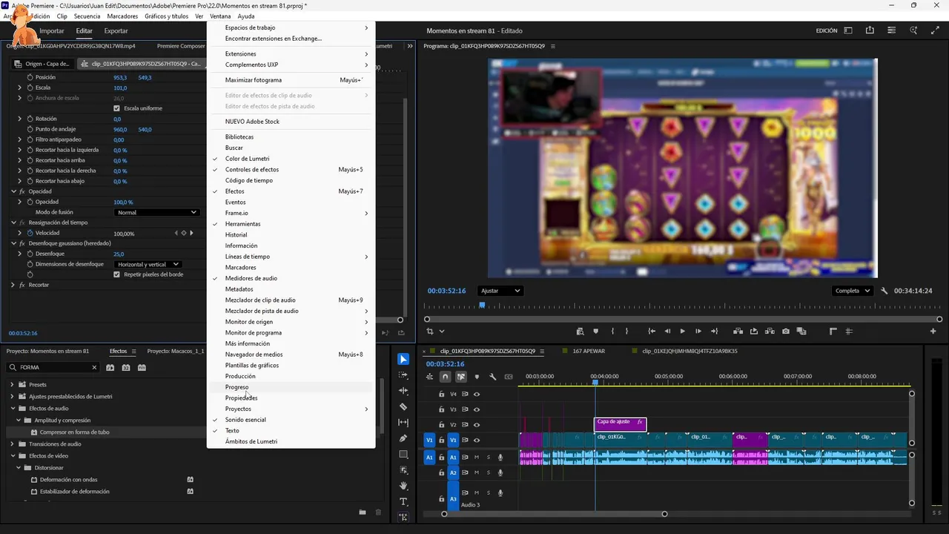Open the Importar workspace tab
The image size is (949, 534).
52,31
